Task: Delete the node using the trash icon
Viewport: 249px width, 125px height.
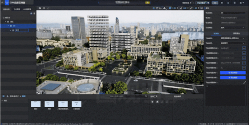Action: 34,13
